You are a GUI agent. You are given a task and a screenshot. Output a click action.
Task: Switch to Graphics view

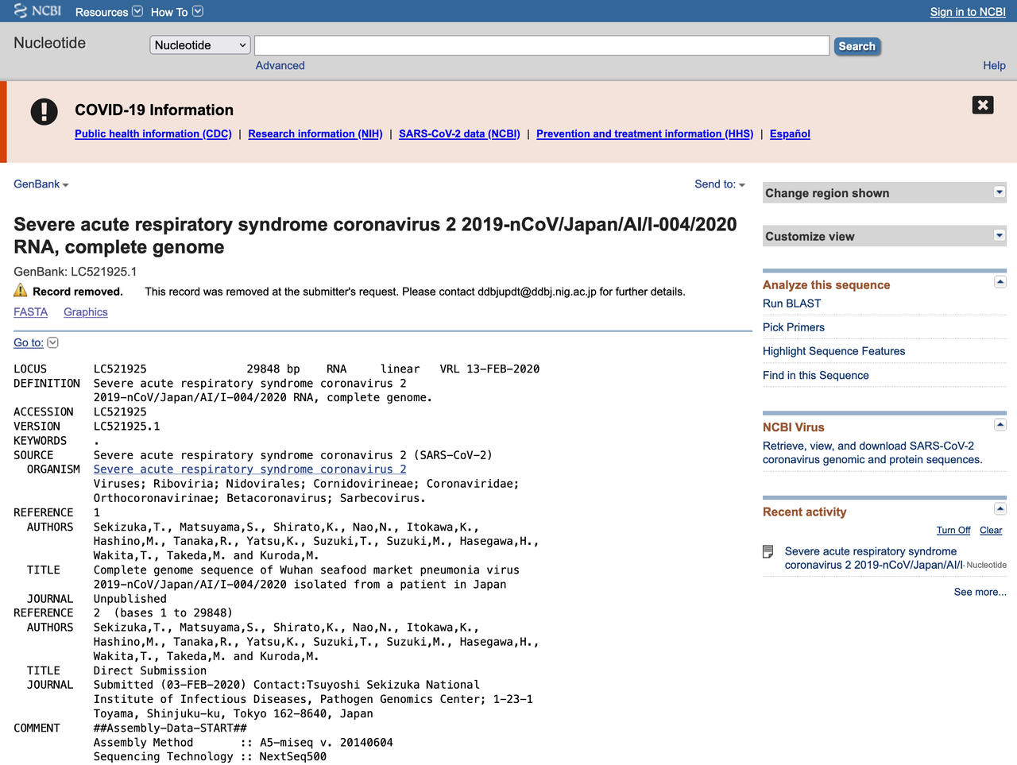coord(86,312)
